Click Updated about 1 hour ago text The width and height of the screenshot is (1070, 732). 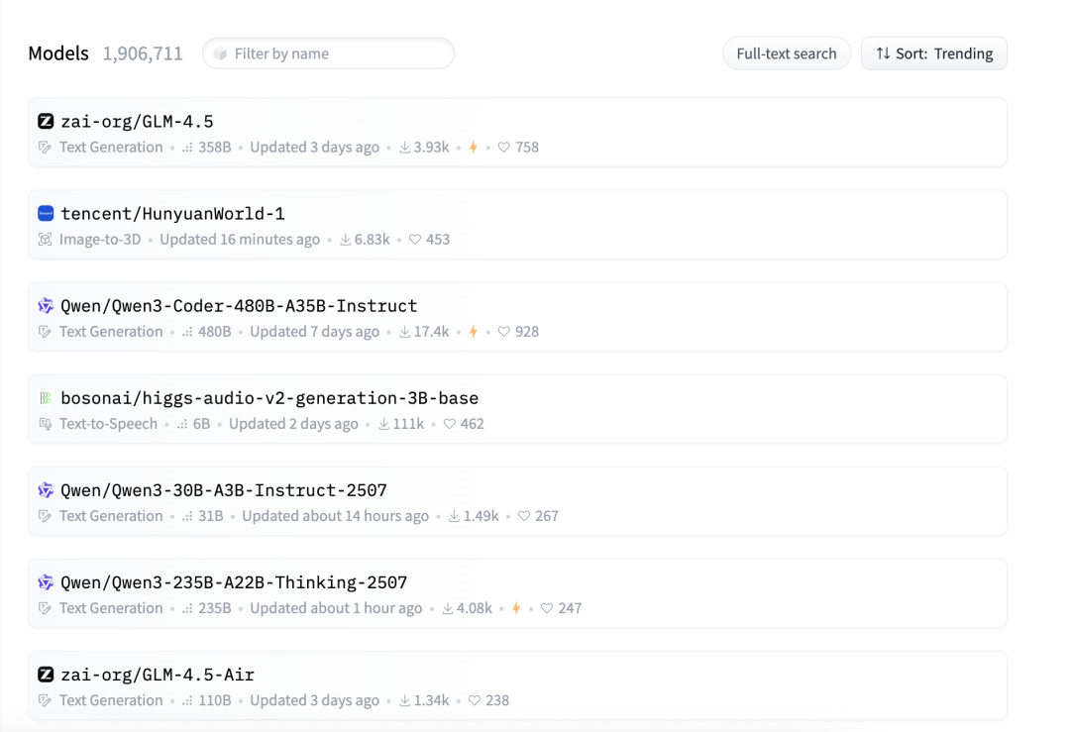point(336,608)
